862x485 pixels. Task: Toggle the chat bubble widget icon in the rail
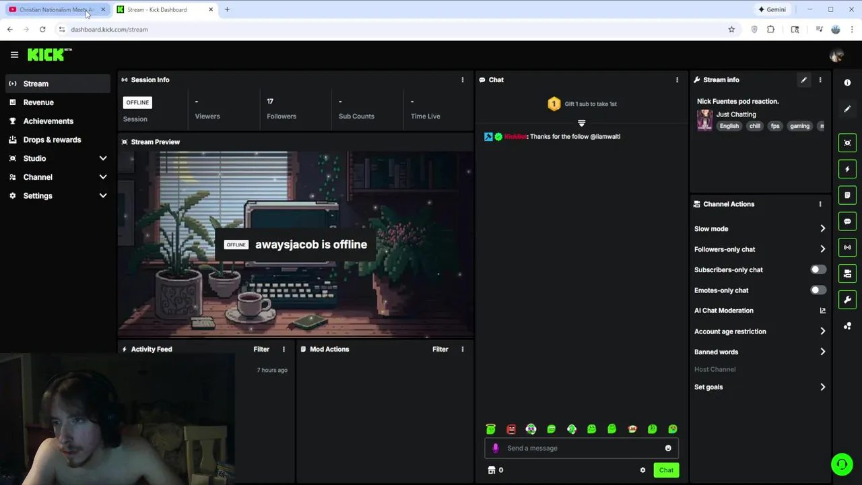[x=847, y=221]
